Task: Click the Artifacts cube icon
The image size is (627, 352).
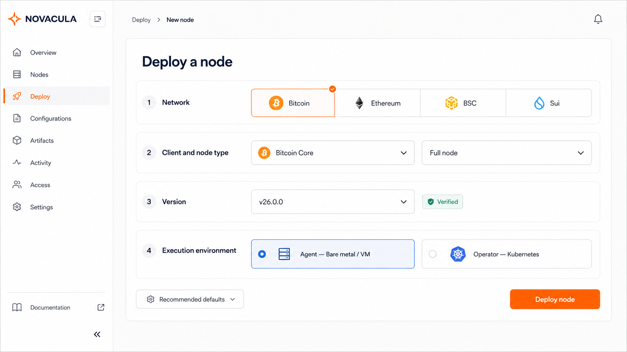Action: click(17, 141)
